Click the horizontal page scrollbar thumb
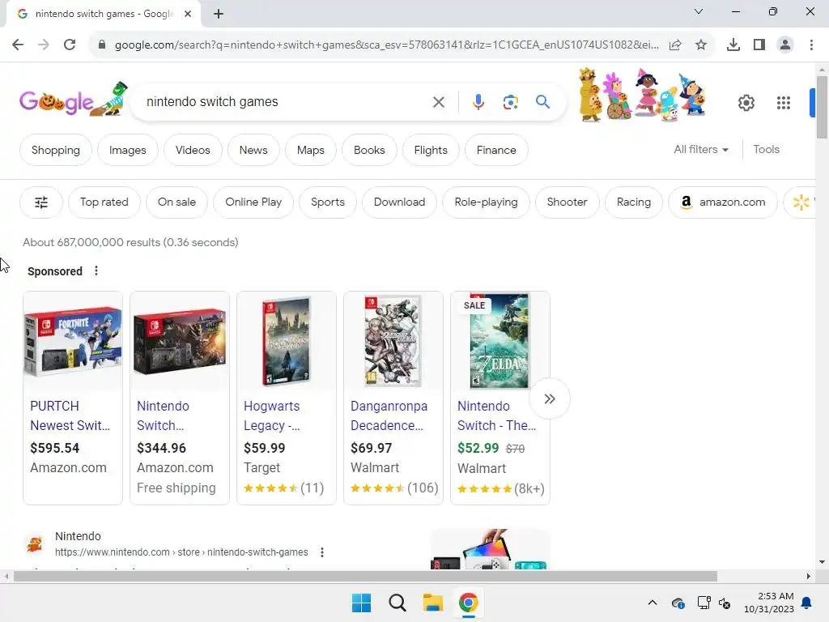Image resolution: width=829 pixels, height=622 pixels. tap(365, 576)
